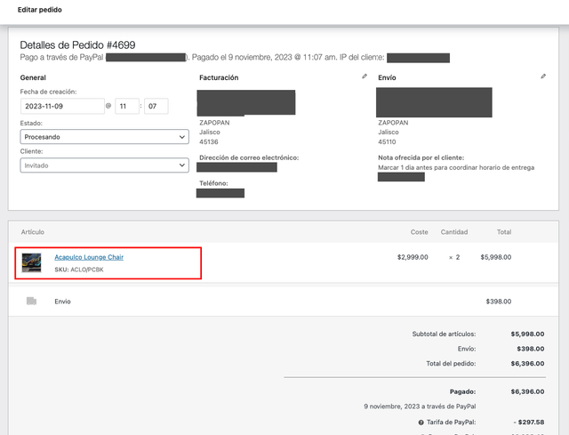Click the billing postal code 45136
The image size is (569, 435).
tap(209, 142)
